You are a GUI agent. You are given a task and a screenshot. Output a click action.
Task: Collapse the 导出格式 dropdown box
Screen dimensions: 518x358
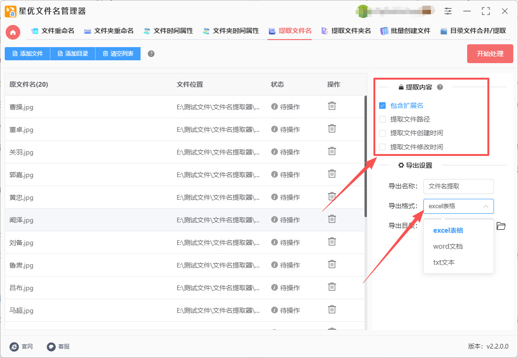458,206
